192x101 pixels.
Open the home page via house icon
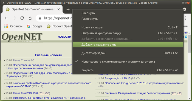point(30,18)
